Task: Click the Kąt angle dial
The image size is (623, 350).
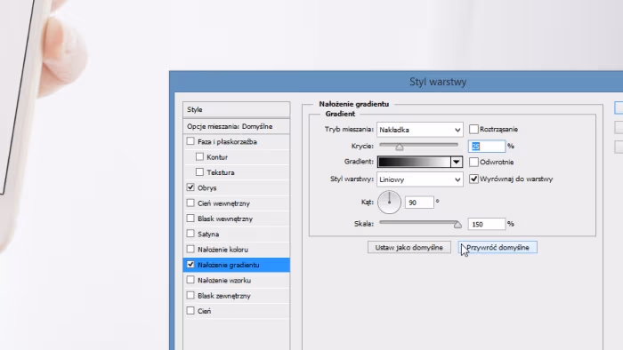Action: point(389,203)
